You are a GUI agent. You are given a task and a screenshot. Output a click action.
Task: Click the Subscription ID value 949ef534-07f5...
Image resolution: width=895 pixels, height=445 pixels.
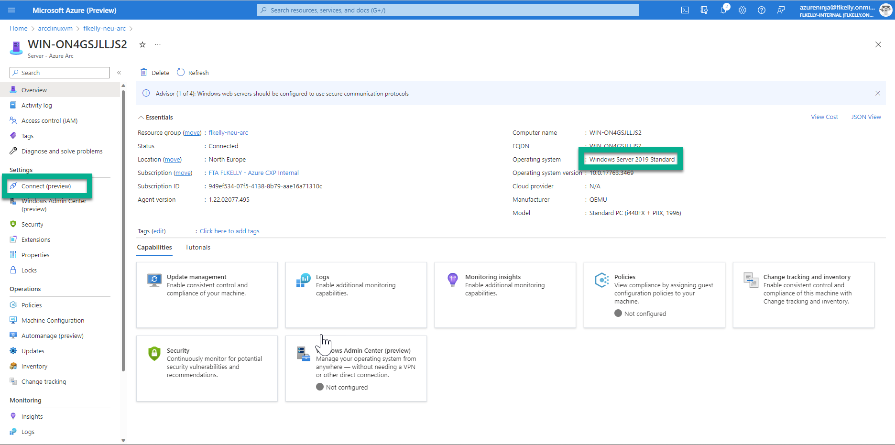[x=265, y=186]
